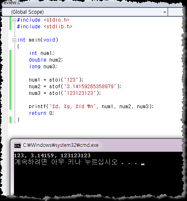Select the review.c file tab

pos(11,2)
